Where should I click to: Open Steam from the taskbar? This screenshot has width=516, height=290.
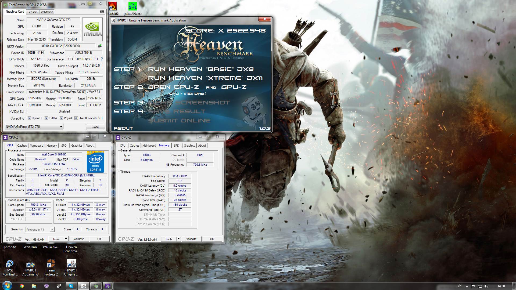click(x=59, y=286)
